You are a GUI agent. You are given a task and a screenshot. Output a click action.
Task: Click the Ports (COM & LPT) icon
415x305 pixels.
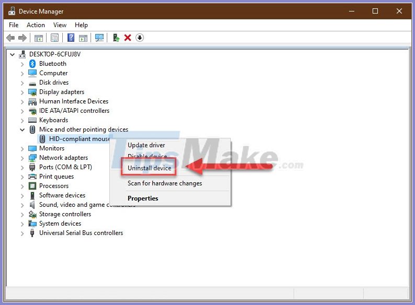(32, 168)
